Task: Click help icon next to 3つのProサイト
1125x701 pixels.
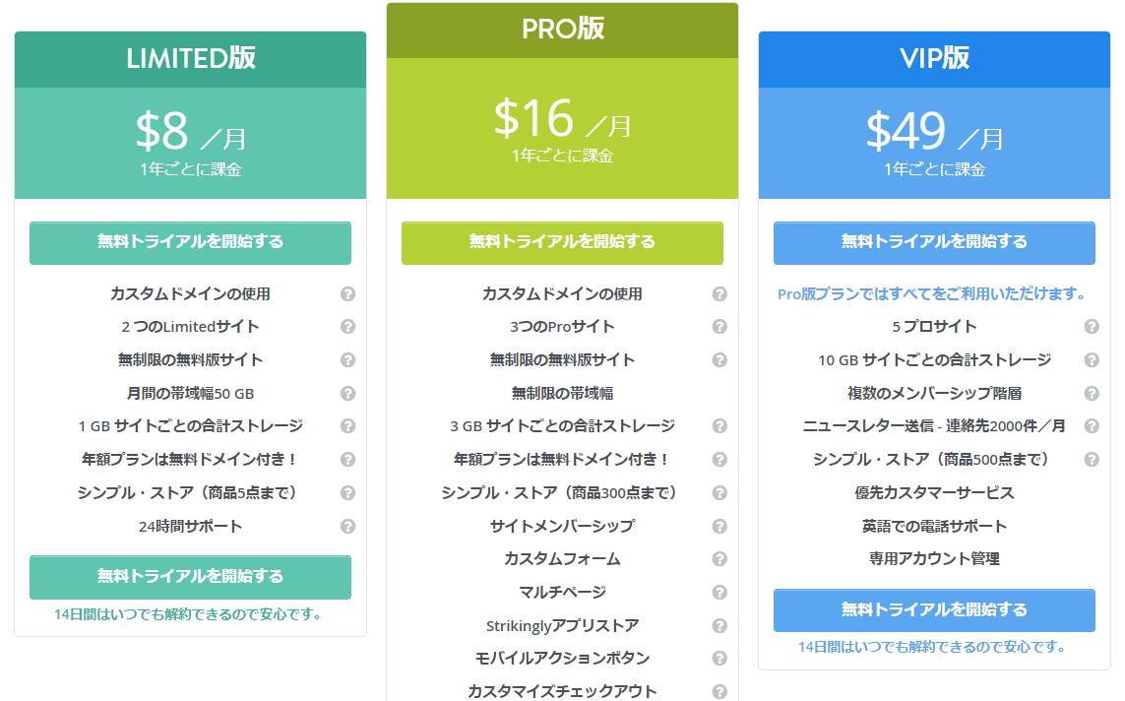Action: pyautogui.click(x=719, y=327)
